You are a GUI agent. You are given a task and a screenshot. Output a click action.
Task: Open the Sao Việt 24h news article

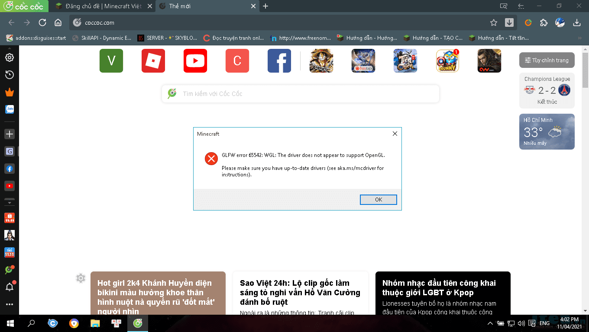pos(300,293)
